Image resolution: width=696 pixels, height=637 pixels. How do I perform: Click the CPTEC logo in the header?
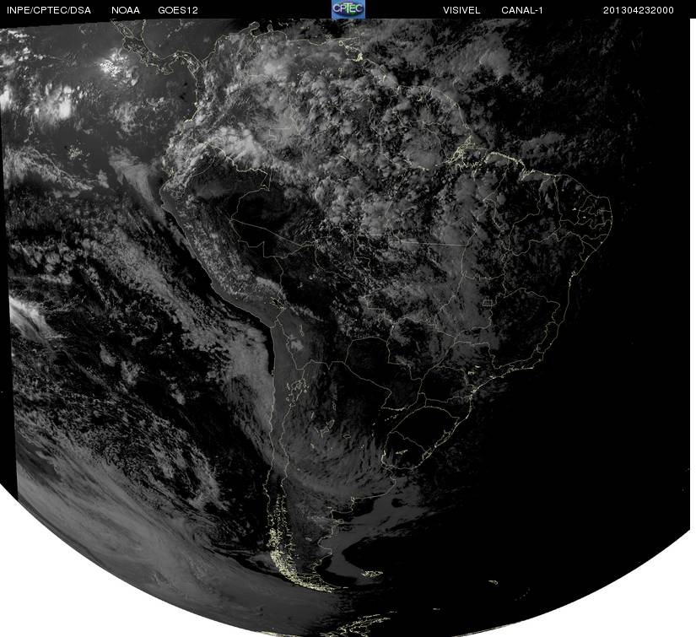point(348,9)
